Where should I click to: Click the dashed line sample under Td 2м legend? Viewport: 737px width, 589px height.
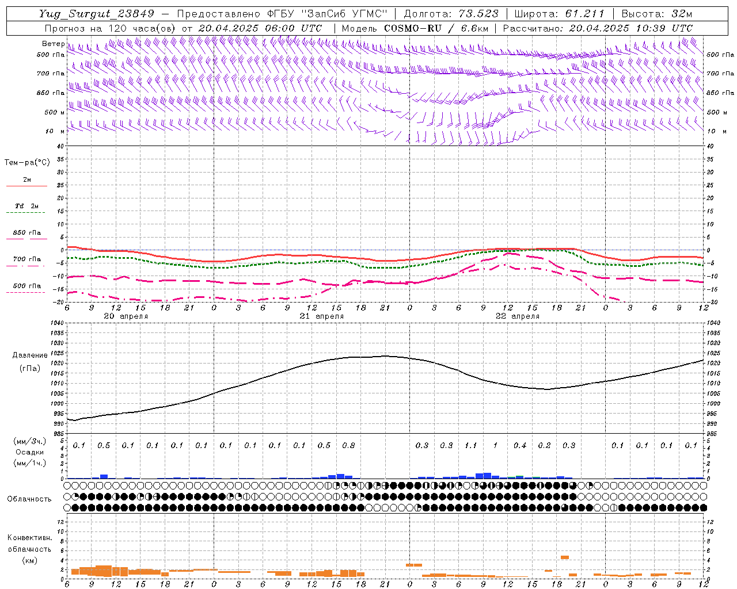(26, 213)
